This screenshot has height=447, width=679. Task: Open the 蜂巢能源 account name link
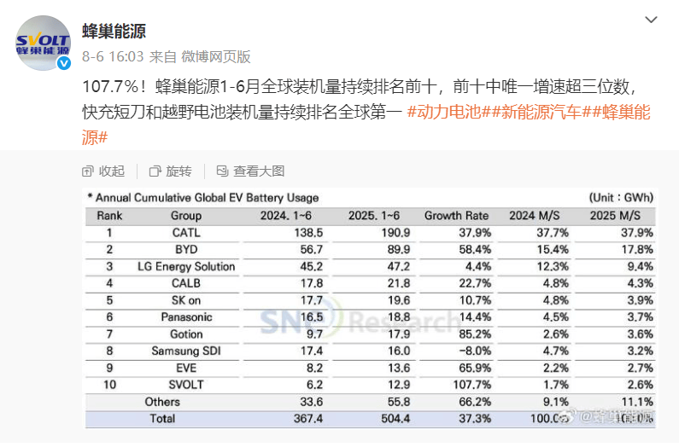pos(114,32)
